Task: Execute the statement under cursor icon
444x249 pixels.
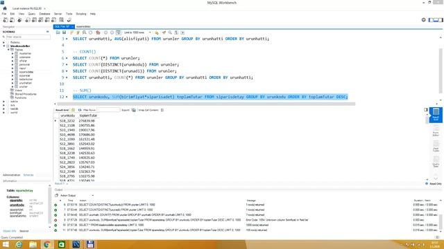Action: coord(78,33)
